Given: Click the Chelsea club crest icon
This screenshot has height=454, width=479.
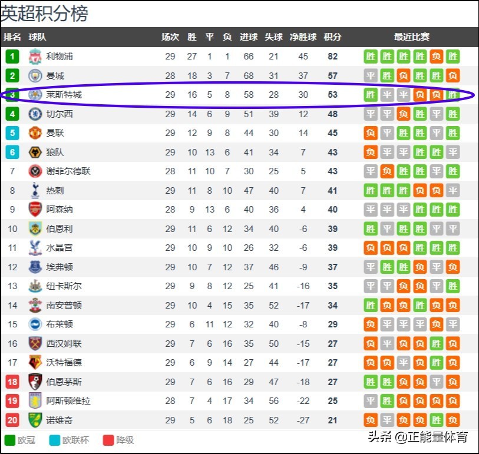Looking at the screenshot, I should pos(35,114).
